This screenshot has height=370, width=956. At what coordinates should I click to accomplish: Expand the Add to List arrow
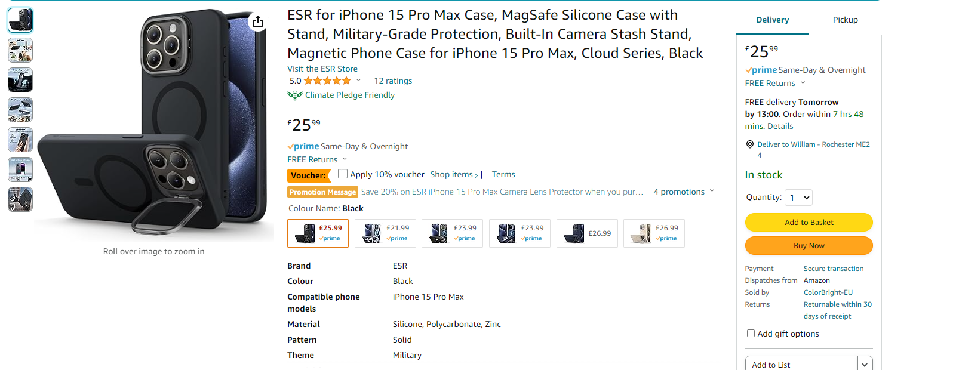point(865,364)
